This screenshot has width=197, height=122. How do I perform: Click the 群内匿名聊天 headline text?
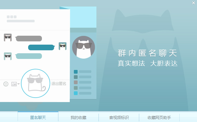(148, 53)
